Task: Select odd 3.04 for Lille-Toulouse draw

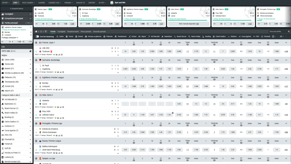Action: point(134,52)
